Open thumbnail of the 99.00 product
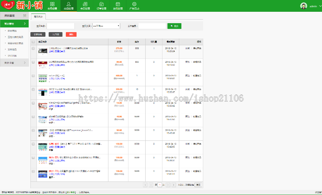The height and width of the screenshot is (195, 322). point(43,65)
